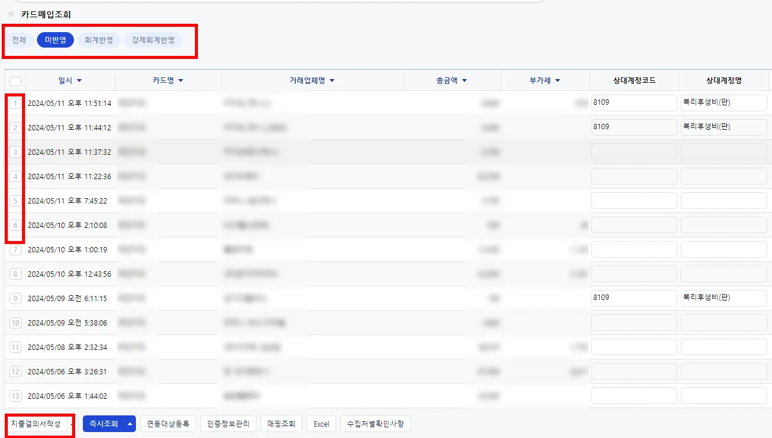
Task: Open the 부가세 column dropdown arrow
Action: pyautogui.click(x=557, y=80)
